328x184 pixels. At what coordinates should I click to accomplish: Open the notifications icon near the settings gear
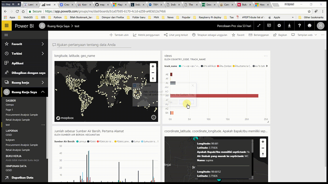coord(269,26)
